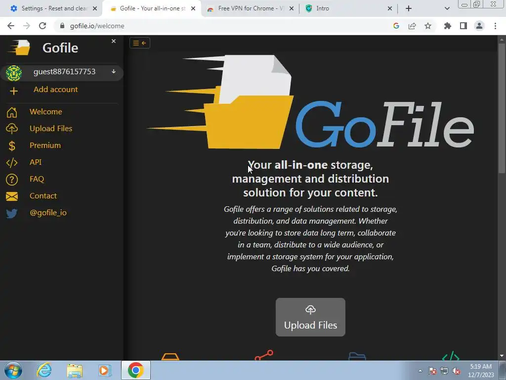The image size is (506, 380).
Task: Click the network tray icon
Action: click(x=444, y=371)
